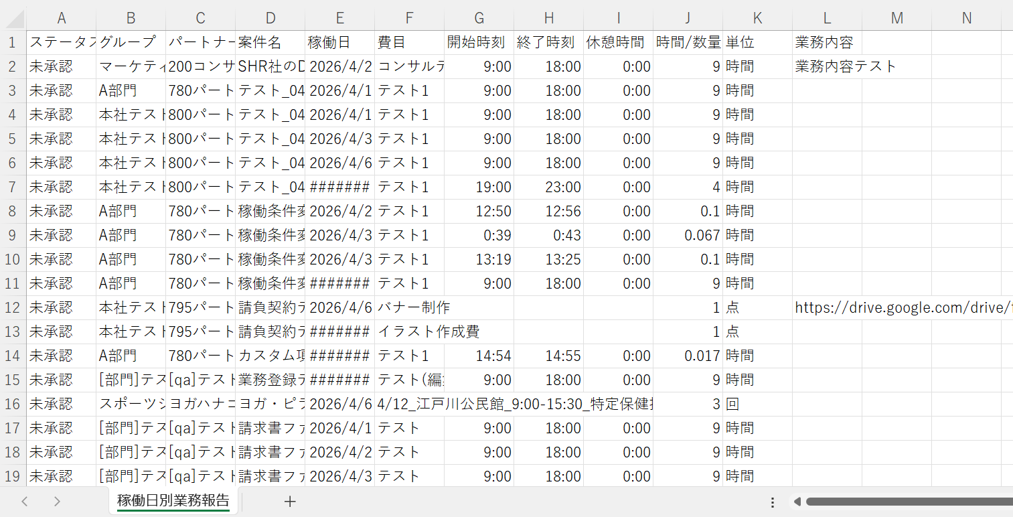Select column A header
This screenshot has width=1013, height=517.
tap(62, 19)
